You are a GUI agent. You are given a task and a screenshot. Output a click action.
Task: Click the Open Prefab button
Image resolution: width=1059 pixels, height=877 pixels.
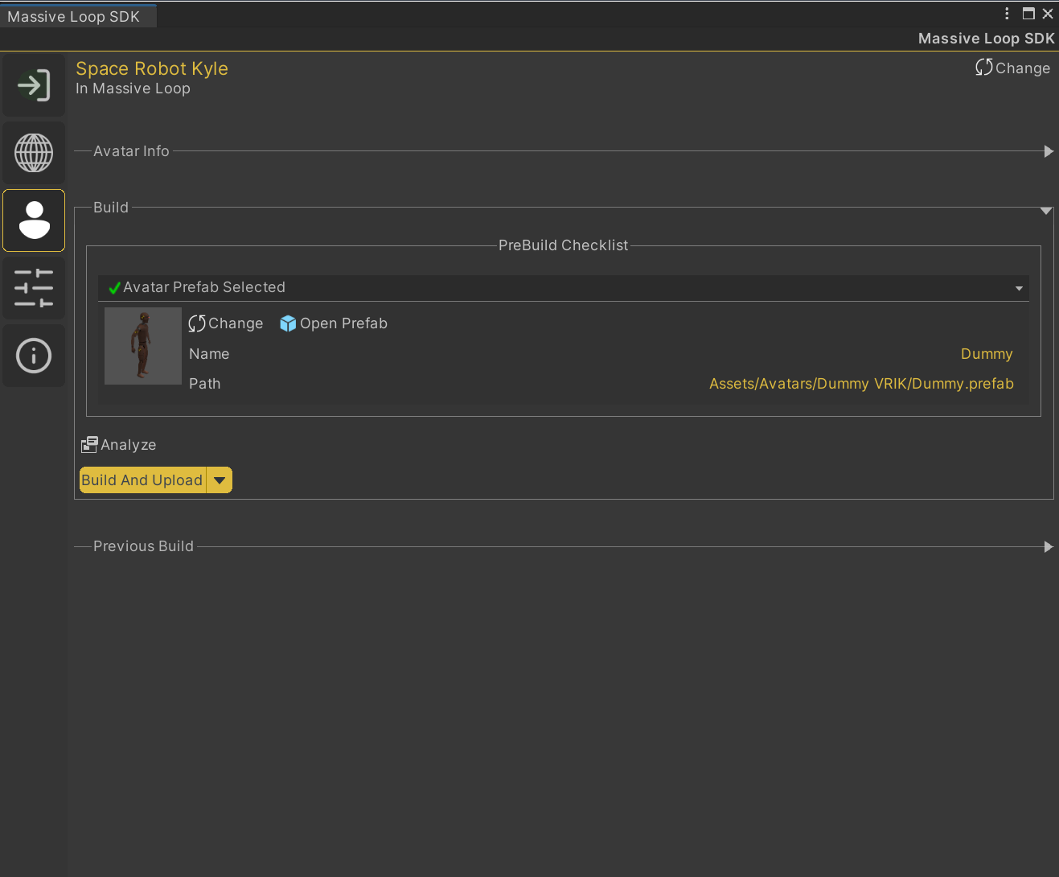pos(334,323)
